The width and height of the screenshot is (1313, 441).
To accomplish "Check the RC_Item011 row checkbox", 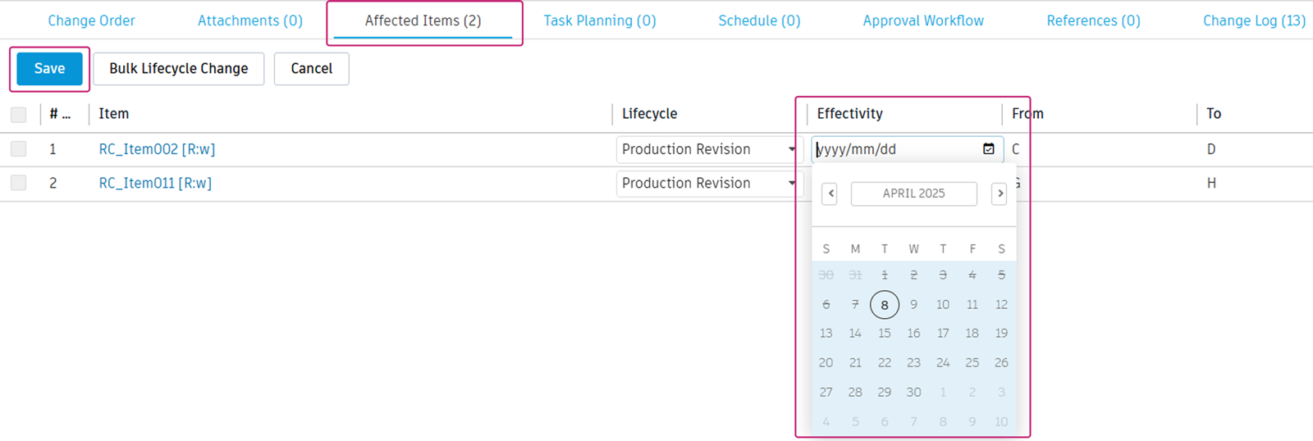I will [19, 183].
